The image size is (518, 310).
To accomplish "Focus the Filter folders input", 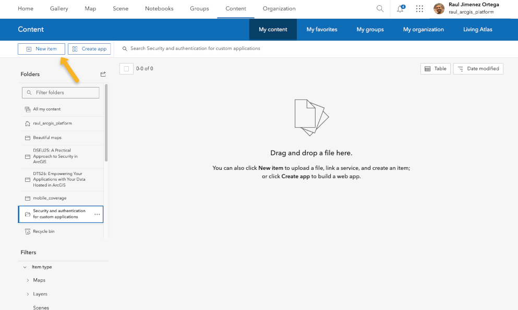I will pyautogui.click(x=61, y=93).
